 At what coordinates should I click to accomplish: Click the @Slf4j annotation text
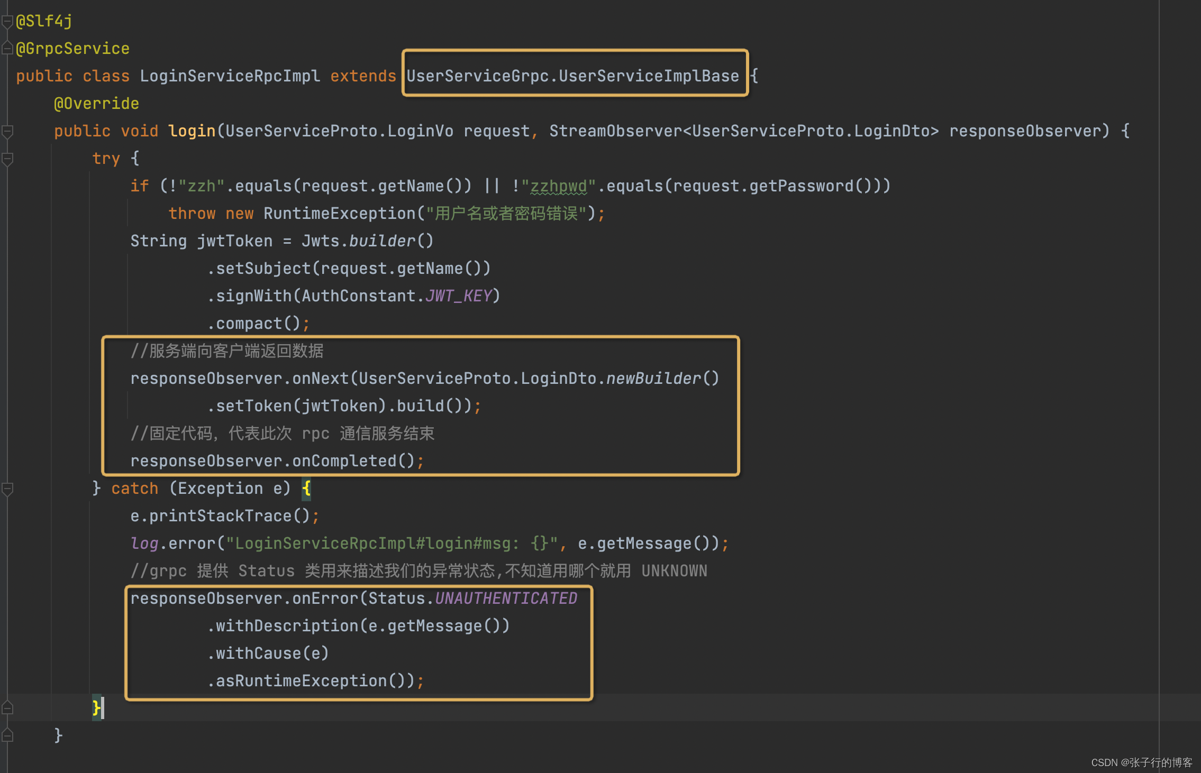click(x=44, y=21)
